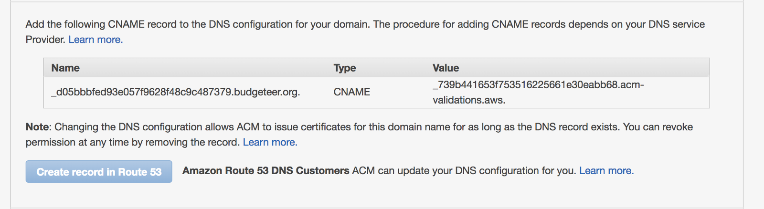Click the Amazon Route 53 DNS Customers heading
The image size is (764, 209).
[x=266, y=171]
